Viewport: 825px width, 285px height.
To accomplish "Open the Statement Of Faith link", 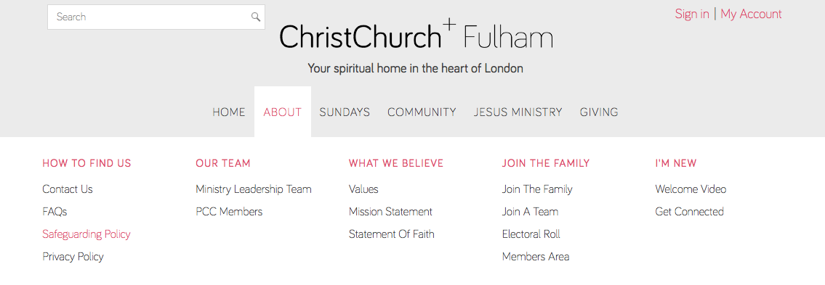I will coord(392,234).
